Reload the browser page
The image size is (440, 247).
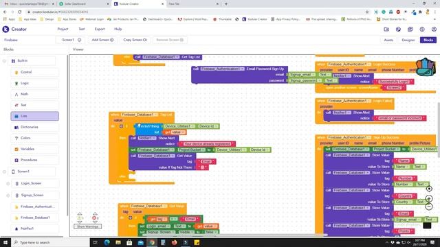pos(20,12)
